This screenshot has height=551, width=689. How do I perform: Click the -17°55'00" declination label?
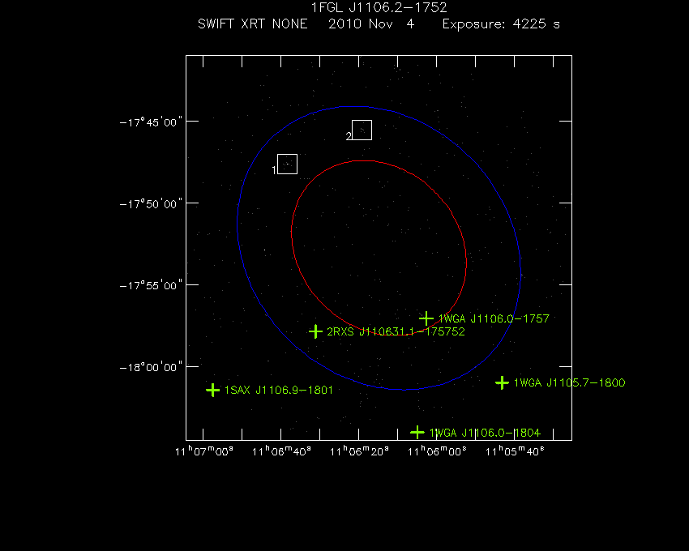[151, 285]
